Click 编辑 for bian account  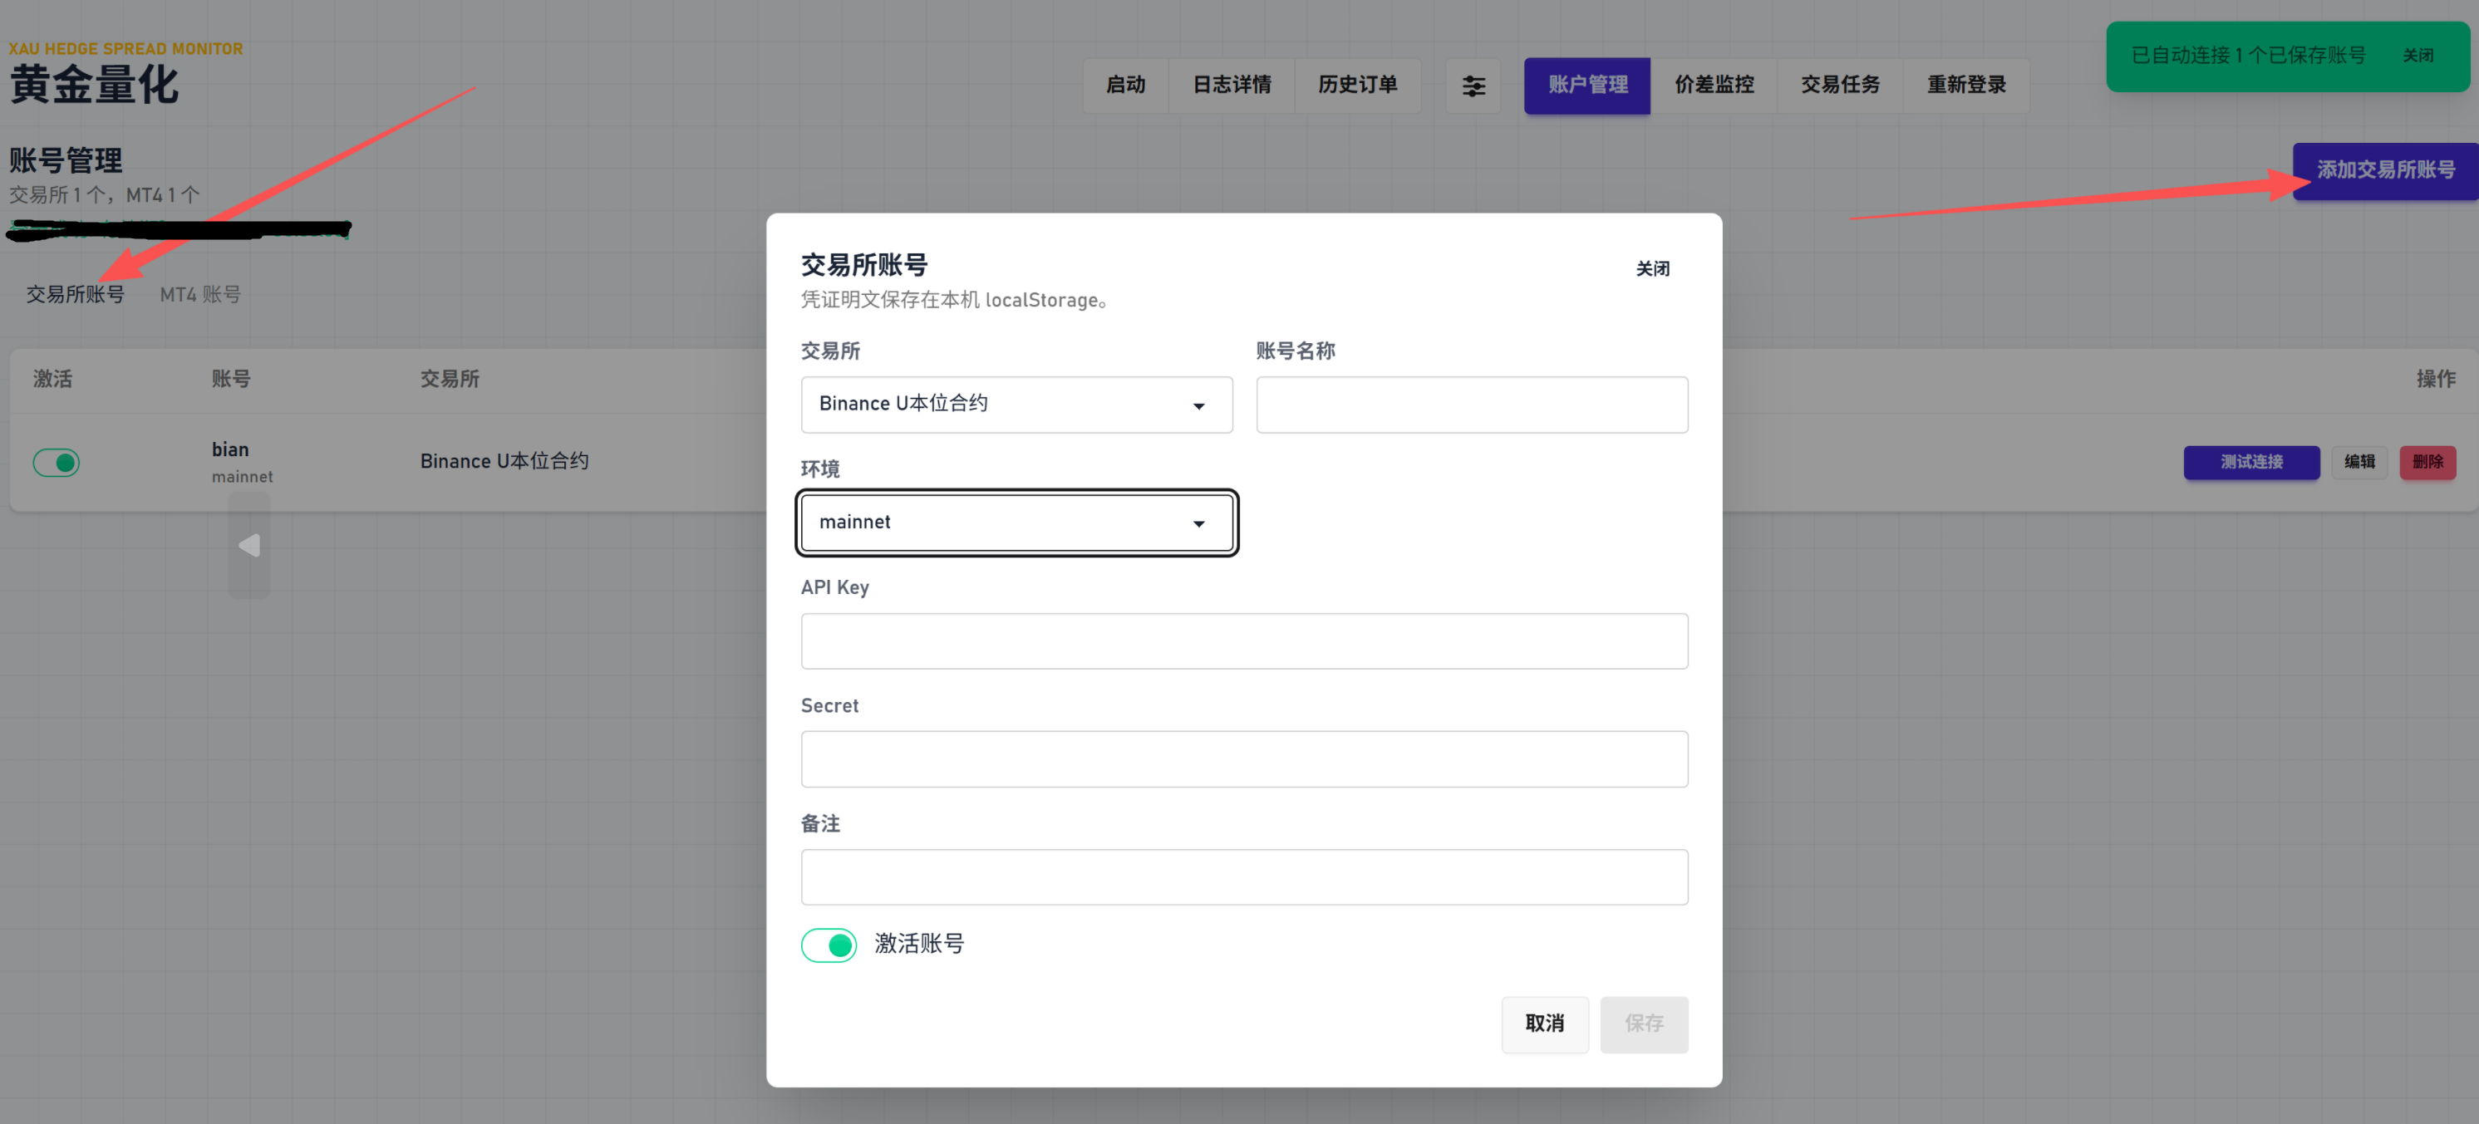2358,463
